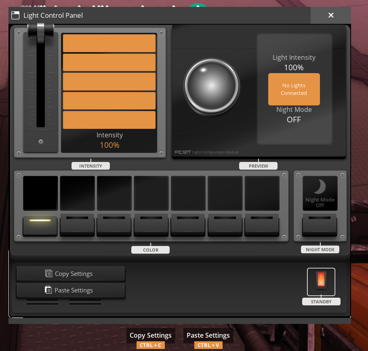Select the black color swatch
The image size is (368, 351).
pos(40,193)
